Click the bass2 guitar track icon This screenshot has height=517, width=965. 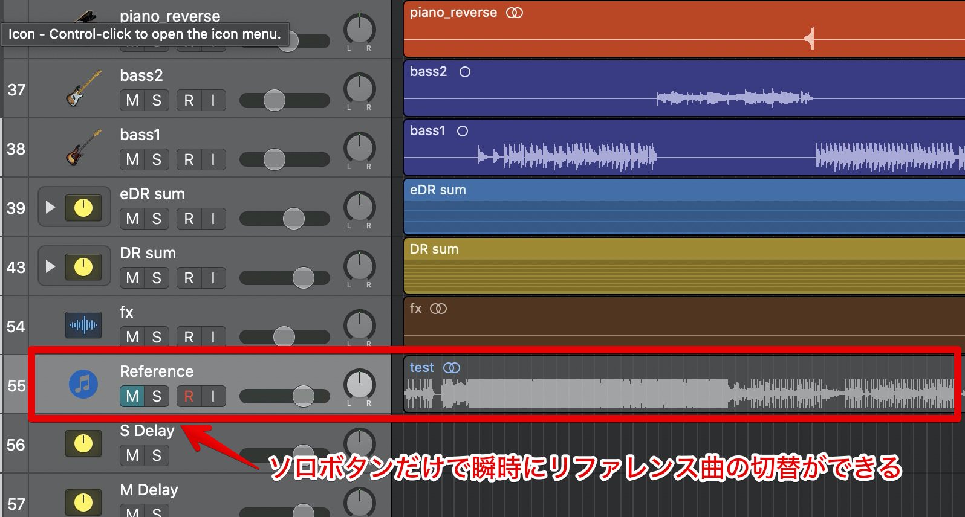(x=83, y=89)
